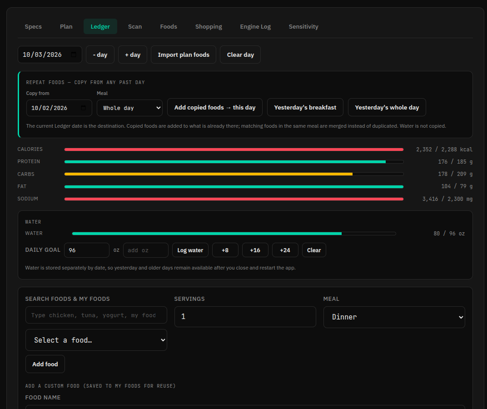The image size is (487, 409).
Task: Click the '3,416 / 2,300 mg' sodium value
Action: (x=447, y=199)
